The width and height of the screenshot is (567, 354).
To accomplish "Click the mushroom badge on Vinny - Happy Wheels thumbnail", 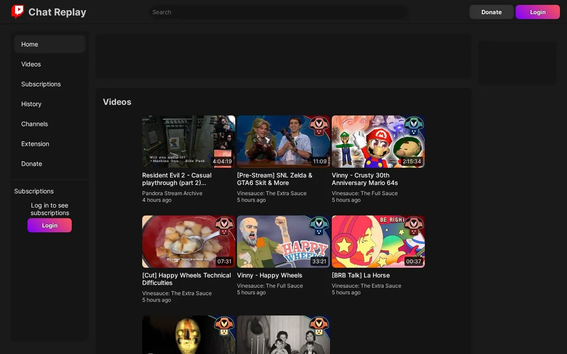I will (319, 226).
